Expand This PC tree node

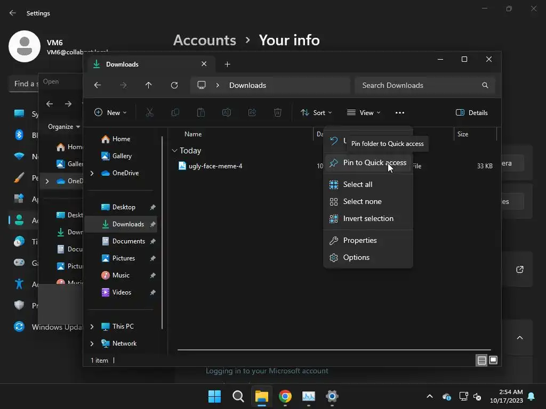pyautogui.click(x=92, y=326)
